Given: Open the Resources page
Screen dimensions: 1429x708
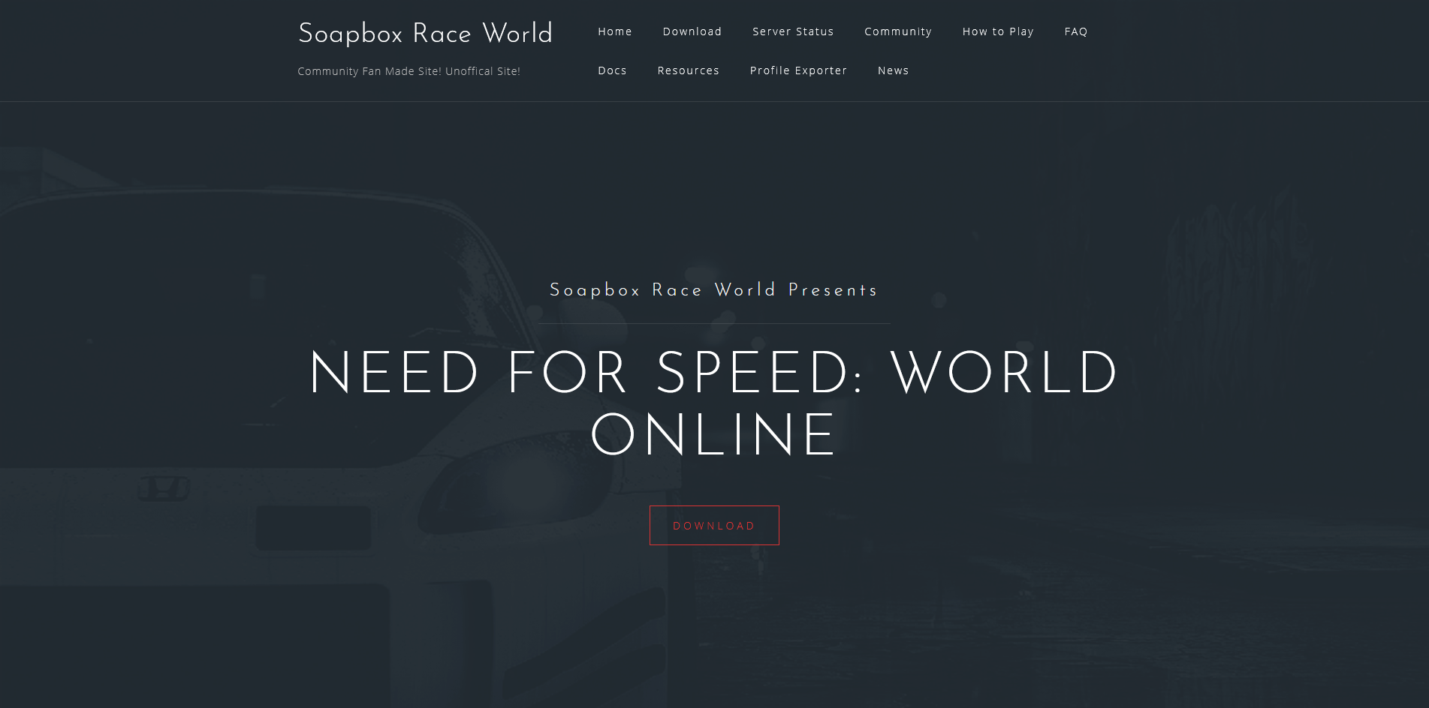Looking at the screenshot, I should coord(688,70).
